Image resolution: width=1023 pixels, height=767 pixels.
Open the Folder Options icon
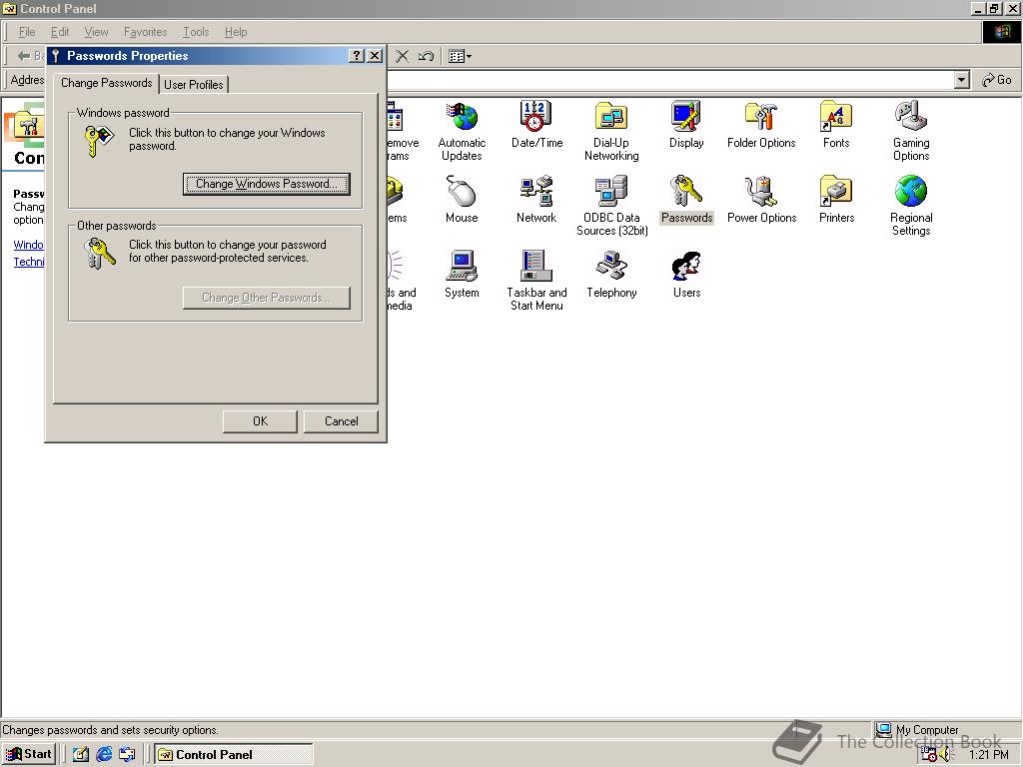[761, 125]
